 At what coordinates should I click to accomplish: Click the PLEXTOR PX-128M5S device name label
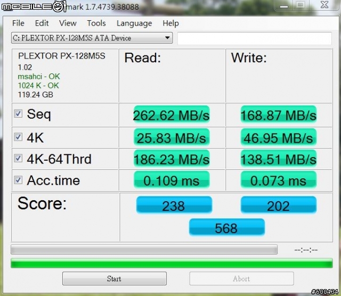pyautogui.click(x=62, y=56)
